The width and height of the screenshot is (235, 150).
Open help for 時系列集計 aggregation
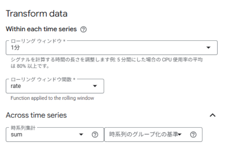95,134
